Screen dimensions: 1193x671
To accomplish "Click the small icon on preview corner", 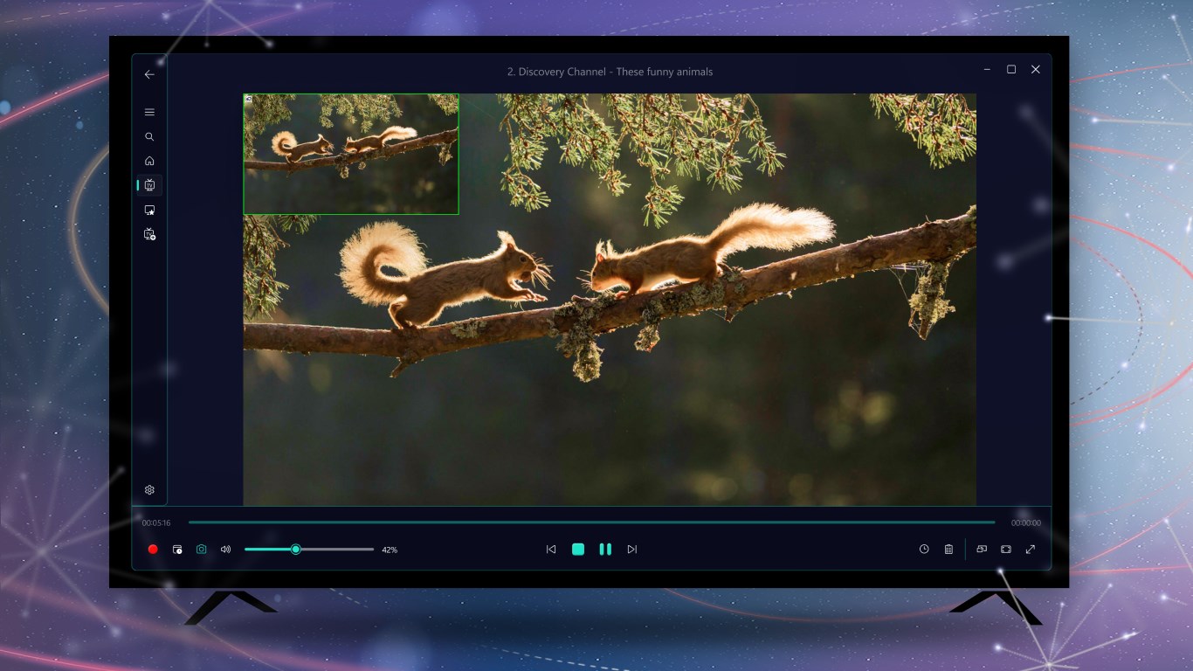I will [x=249, y=99].
